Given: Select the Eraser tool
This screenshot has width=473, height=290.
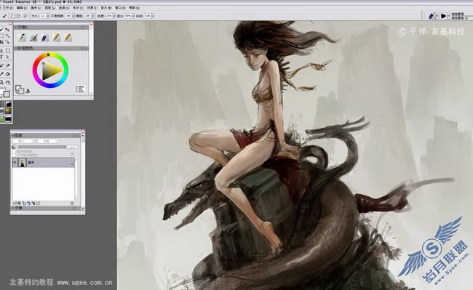Looking at the screenshot, I should click(x=7, y=65).
